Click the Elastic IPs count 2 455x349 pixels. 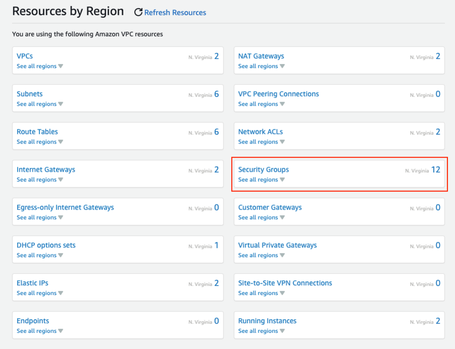pos(216,283)
